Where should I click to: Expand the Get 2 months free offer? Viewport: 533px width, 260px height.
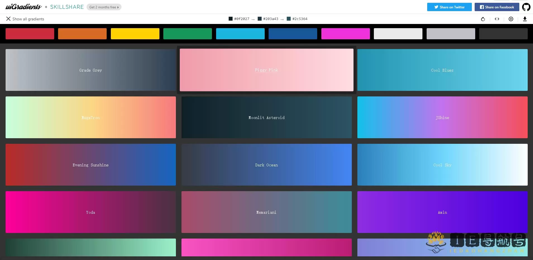click(x=104, y=7)
